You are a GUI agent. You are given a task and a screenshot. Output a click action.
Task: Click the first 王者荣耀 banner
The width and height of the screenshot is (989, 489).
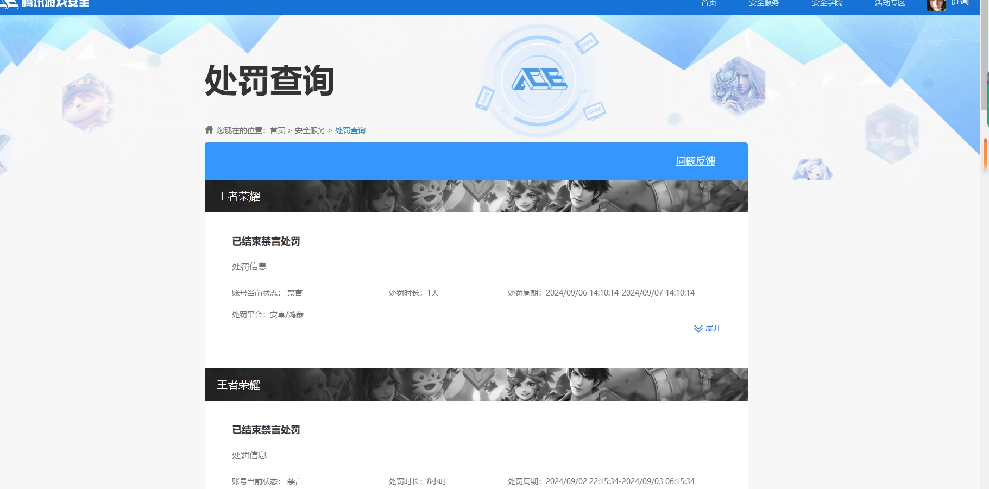(476, 196)
